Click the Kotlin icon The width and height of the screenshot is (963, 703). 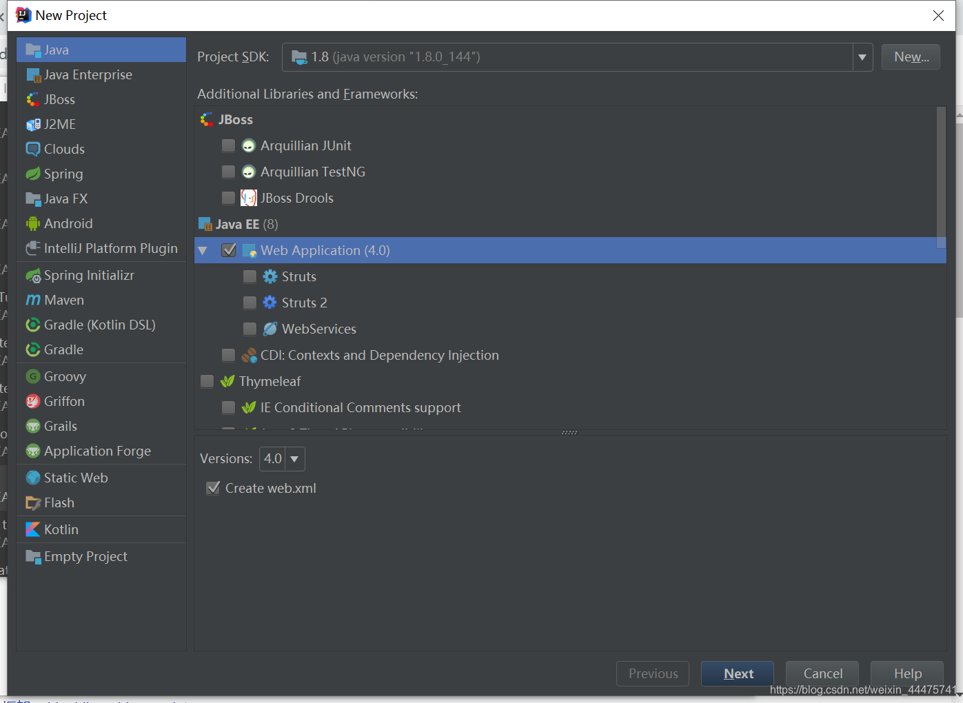33,530
